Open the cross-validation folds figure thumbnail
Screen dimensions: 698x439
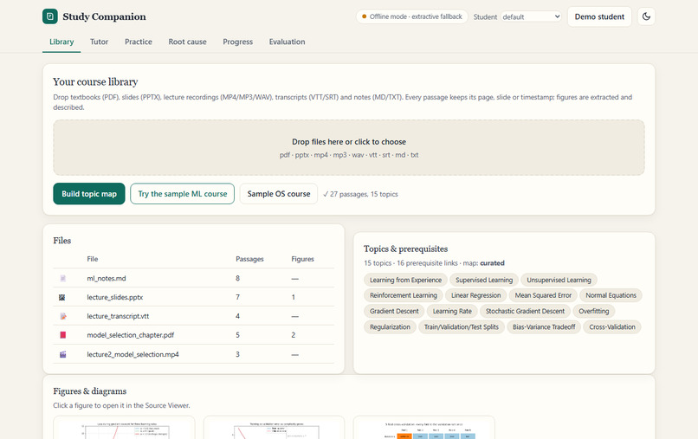click(x=423, y=428)
